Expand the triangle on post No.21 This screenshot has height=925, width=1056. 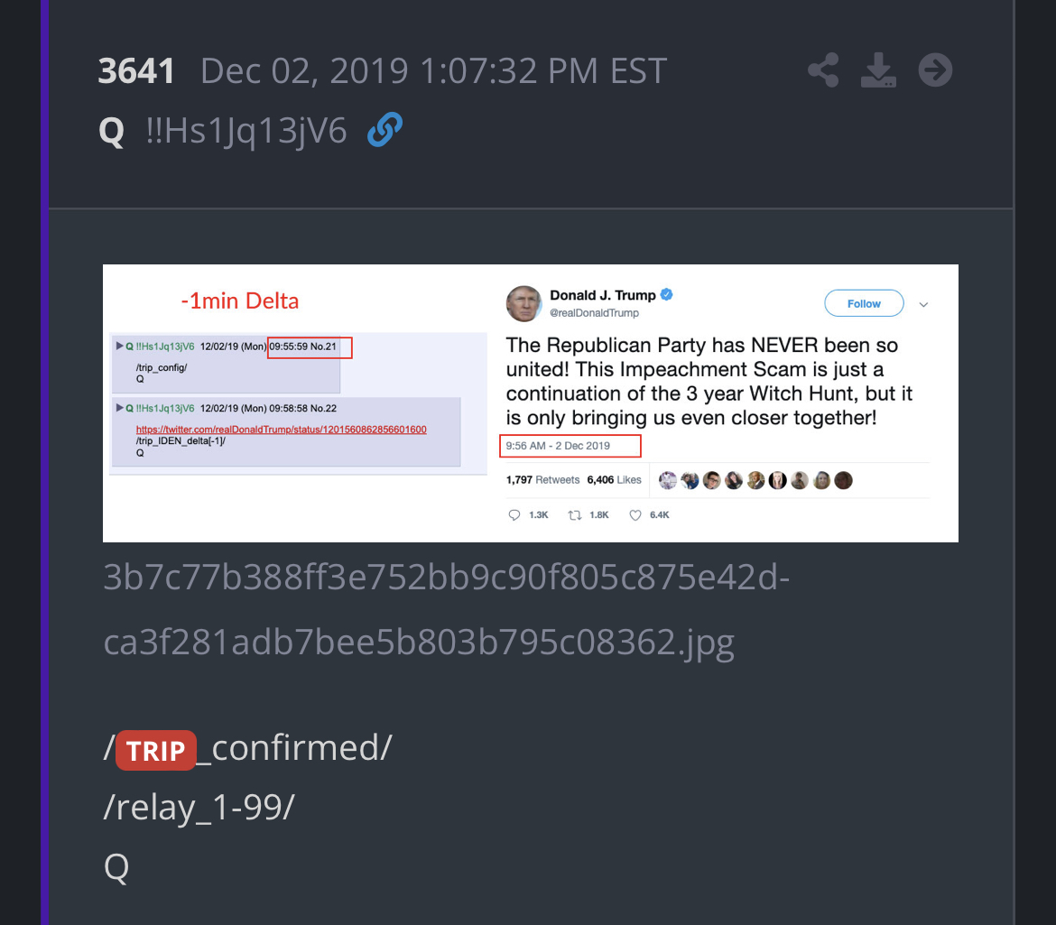[119, 346]
